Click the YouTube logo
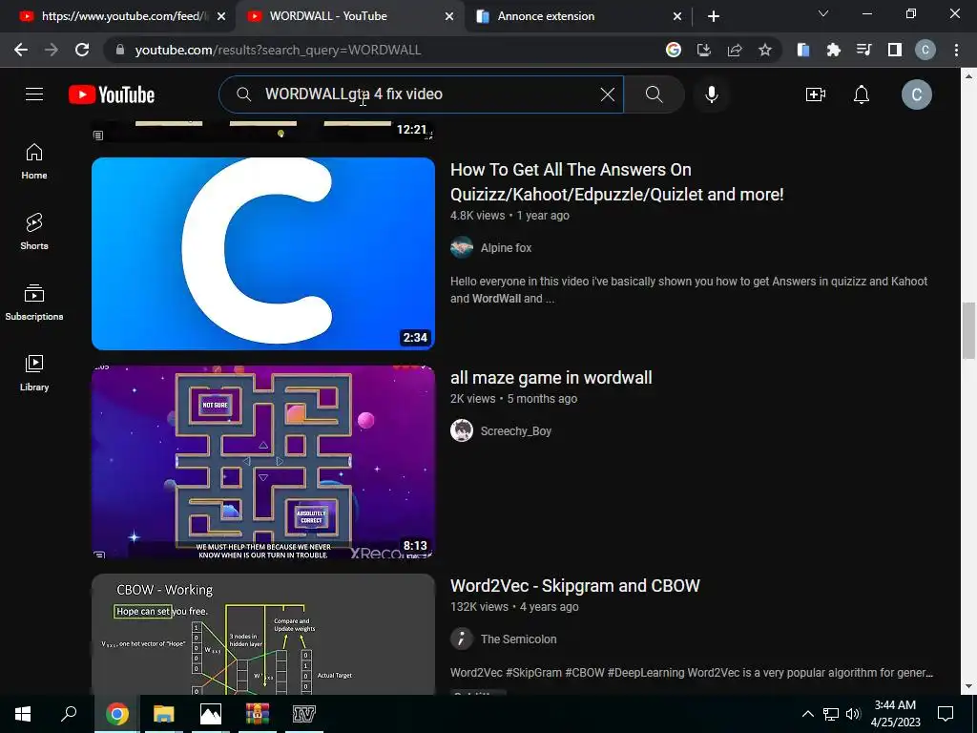Image resolution: width=977 pixels, height=733 pixels. coord(112,94)
